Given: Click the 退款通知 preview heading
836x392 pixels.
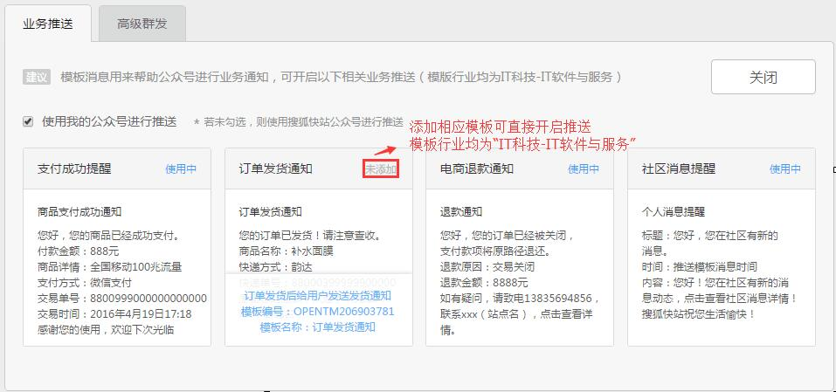Looking at the screenshot, I should pyautogui.click(x=461, y=211).
